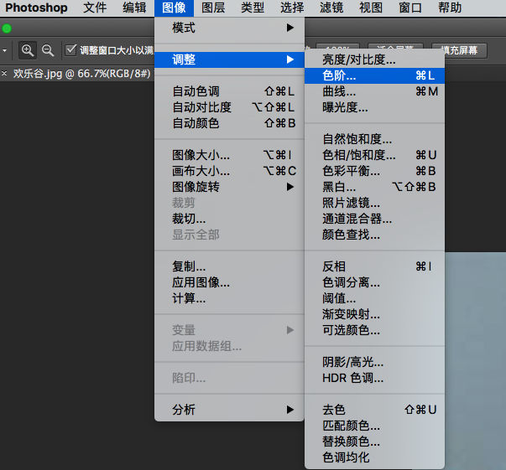Image resolution: width=506 pixels, height=470 pixels.
Task: Toggle 调整窗口大小以满屏显示 checkbox
Action: click(70, 50)
